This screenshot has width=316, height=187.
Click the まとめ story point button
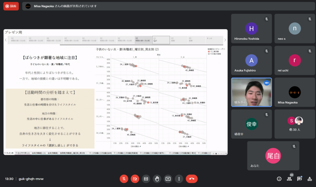[x=214, y=40]
